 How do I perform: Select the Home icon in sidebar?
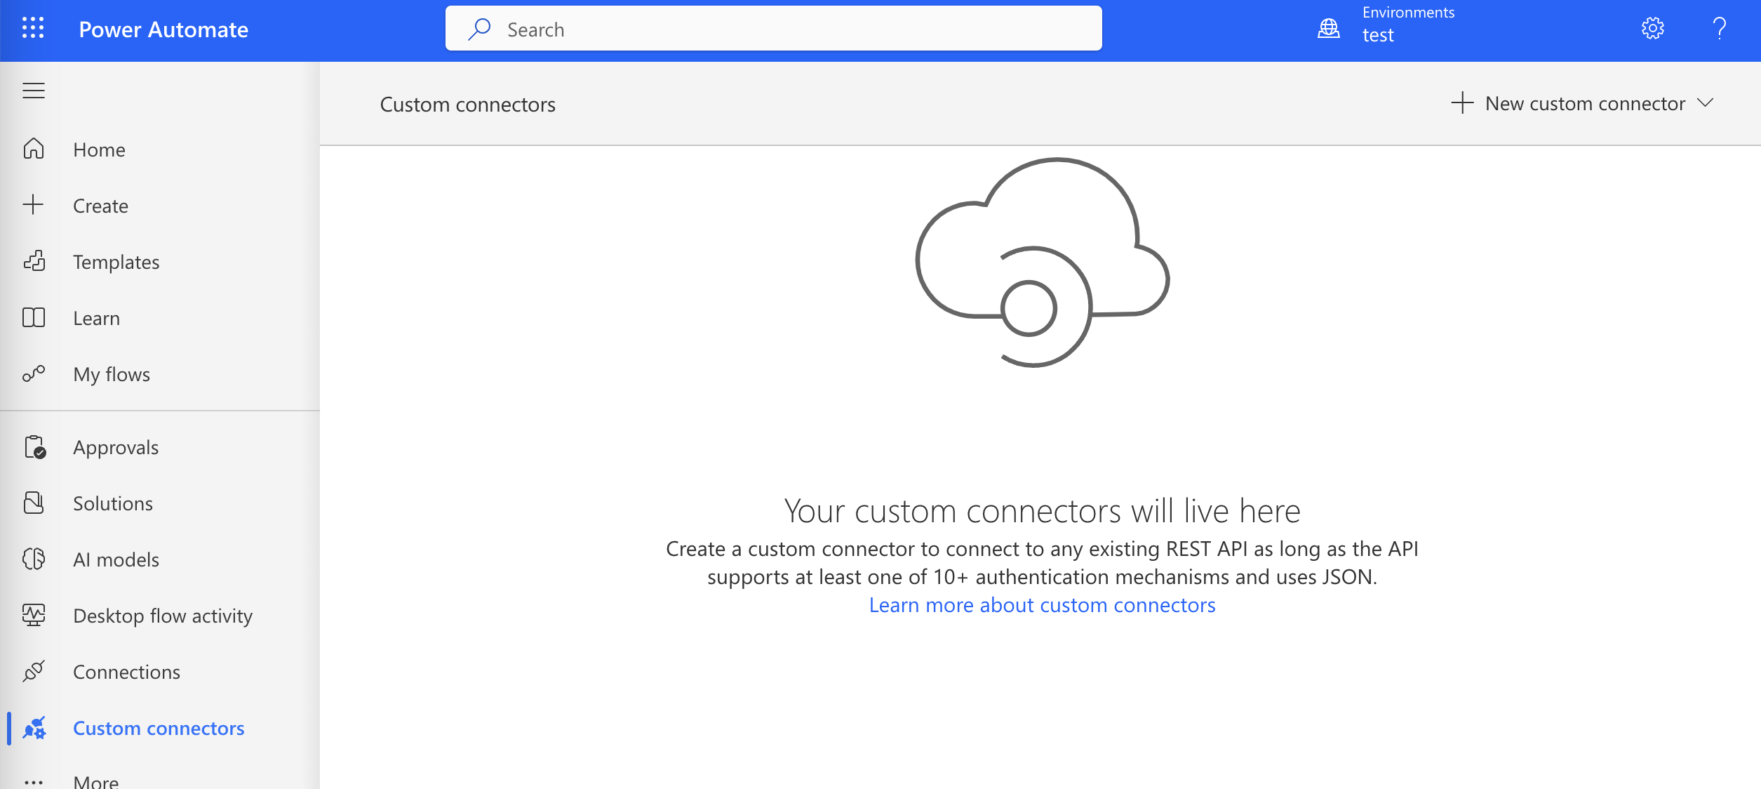[34, 149]
